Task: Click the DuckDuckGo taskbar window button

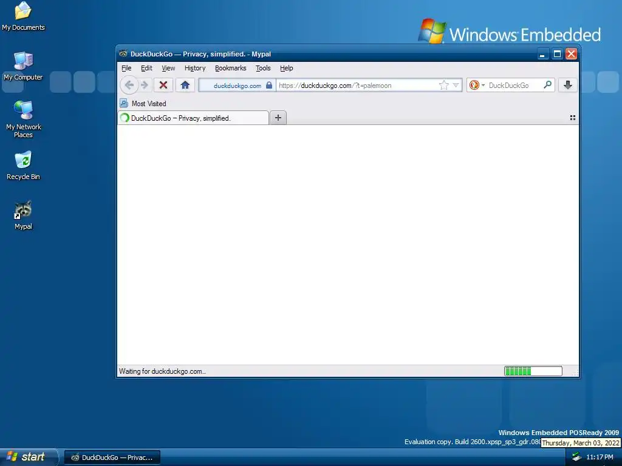Action: pyautogui.click(x=112, y=458)
